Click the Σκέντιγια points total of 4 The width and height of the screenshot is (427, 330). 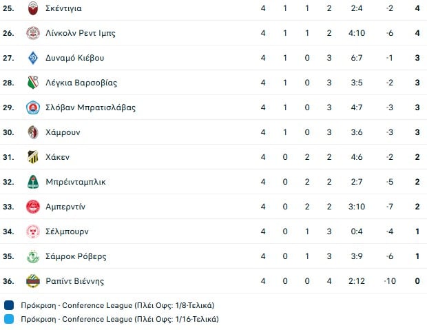tap(417, 8)
